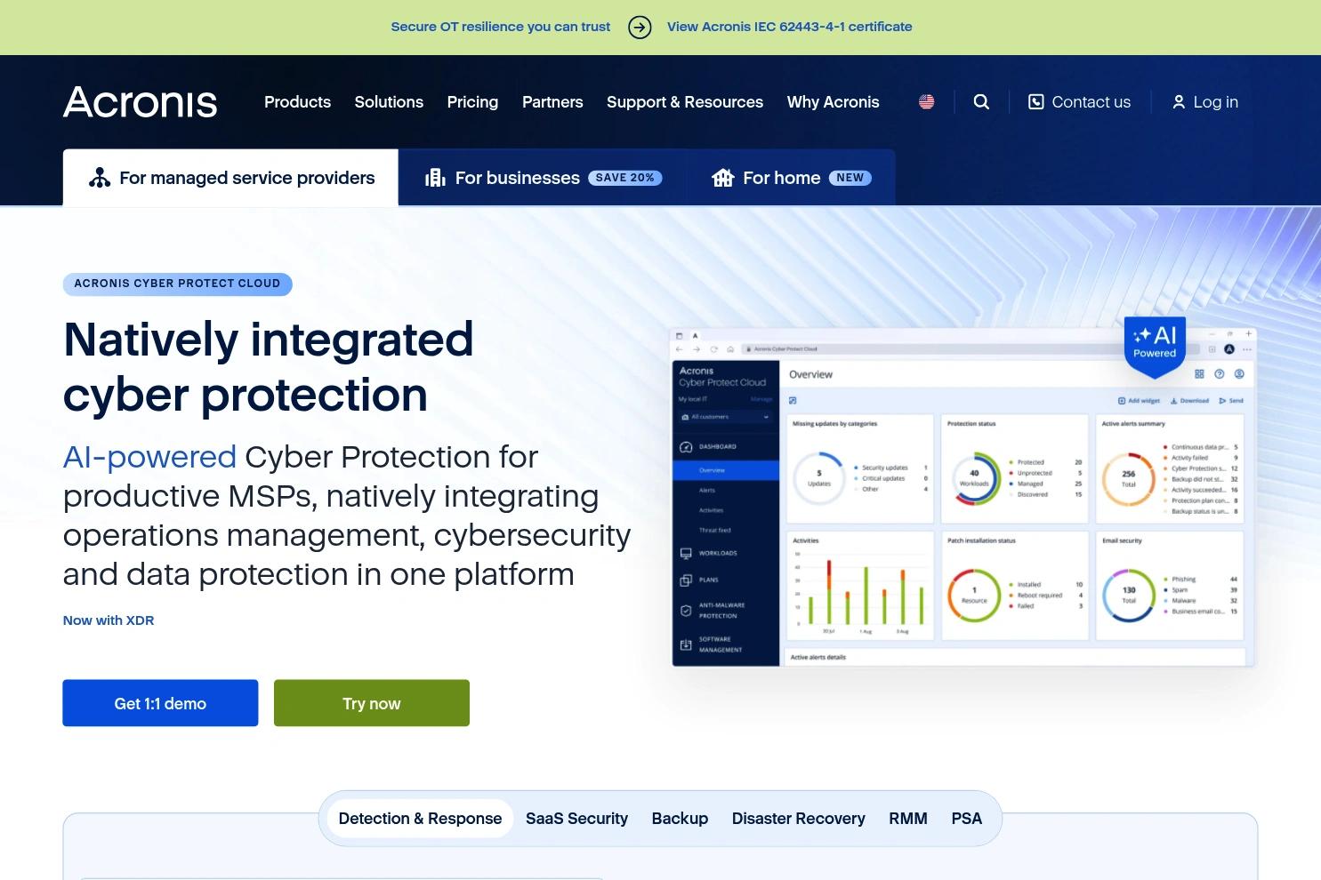
Task: Select the Detection & Response tab
Action: (x=420, y=819)
